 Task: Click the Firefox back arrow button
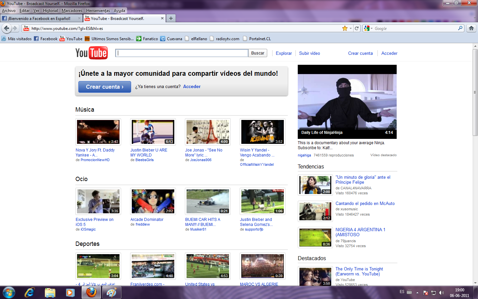click(x=6, y=28)
